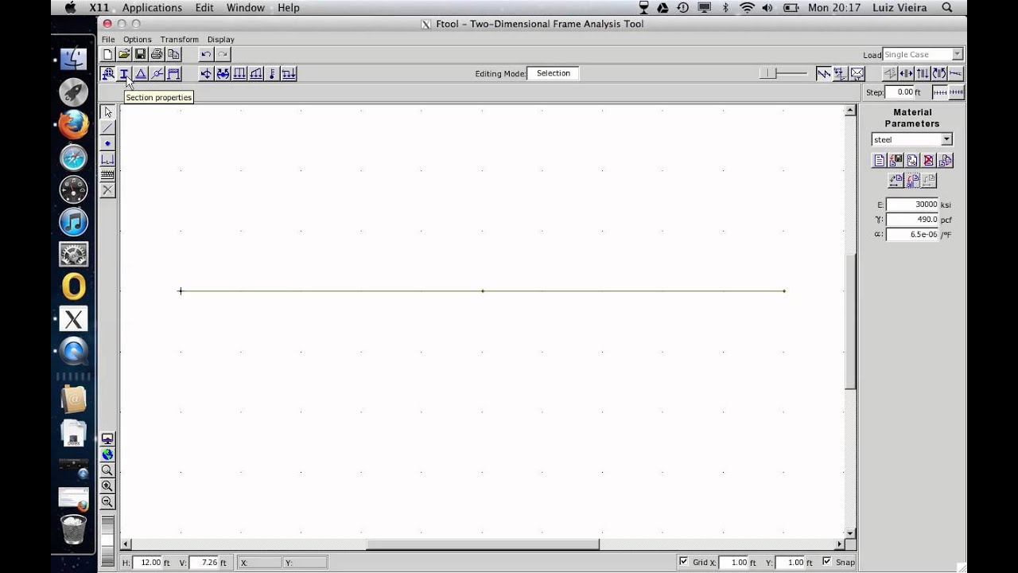This screenshot has height=573, width=1018.
Task: Click the globe redraw icon
Action: pos(107,454)
